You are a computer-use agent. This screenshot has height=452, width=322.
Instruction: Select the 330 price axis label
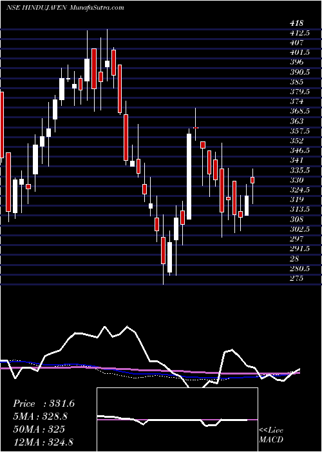click(x=297, y=180)
